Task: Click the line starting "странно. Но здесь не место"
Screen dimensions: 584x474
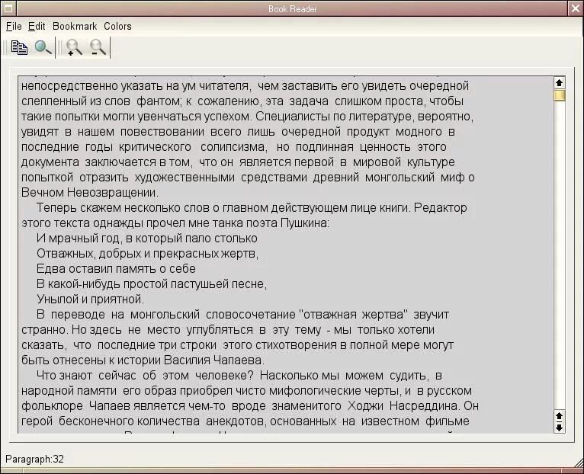Action: tap(228, 330)
